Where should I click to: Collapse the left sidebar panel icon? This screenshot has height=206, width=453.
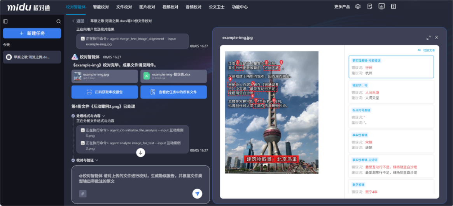[x=5, y=21]
